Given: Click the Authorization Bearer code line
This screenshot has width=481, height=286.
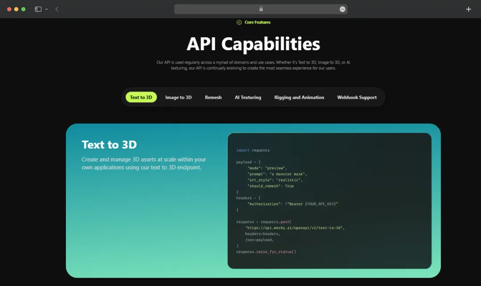Looking at the screenshot, I should click(293, 204).
